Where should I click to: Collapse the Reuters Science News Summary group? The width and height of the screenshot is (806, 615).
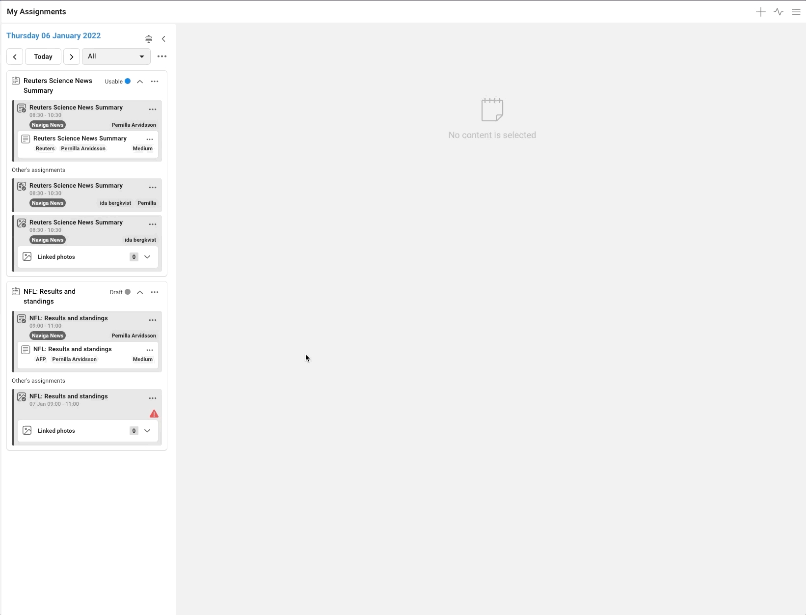point(140,82)
